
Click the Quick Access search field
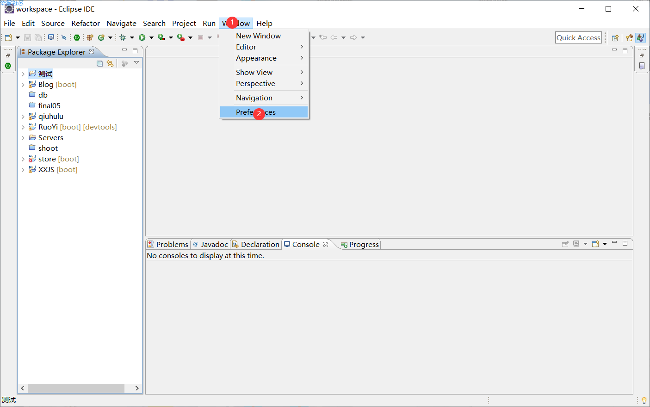point(578,37)
